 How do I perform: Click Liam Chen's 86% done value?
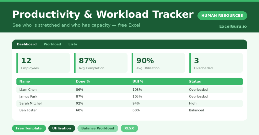[79, 90]
